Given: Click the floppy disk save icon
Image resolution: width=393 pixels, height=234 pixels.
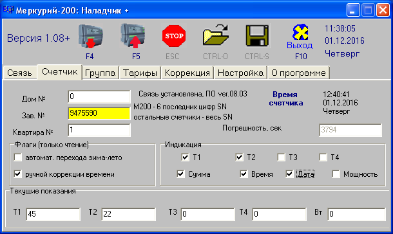Looking at the screenshot, I should (257, 35).
